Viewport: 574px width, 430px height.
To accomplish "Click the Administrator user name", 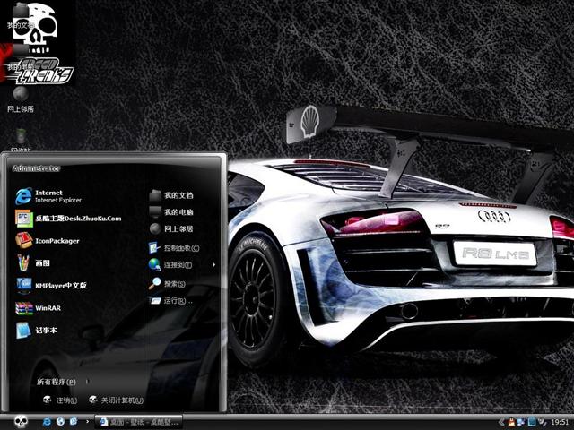I will 36,168.
